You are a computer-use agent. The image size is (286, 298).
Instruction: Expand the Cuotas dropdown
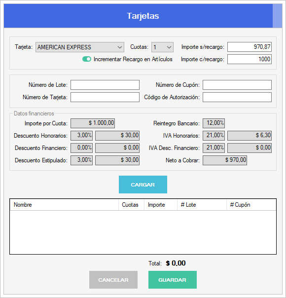pos(162,47)
